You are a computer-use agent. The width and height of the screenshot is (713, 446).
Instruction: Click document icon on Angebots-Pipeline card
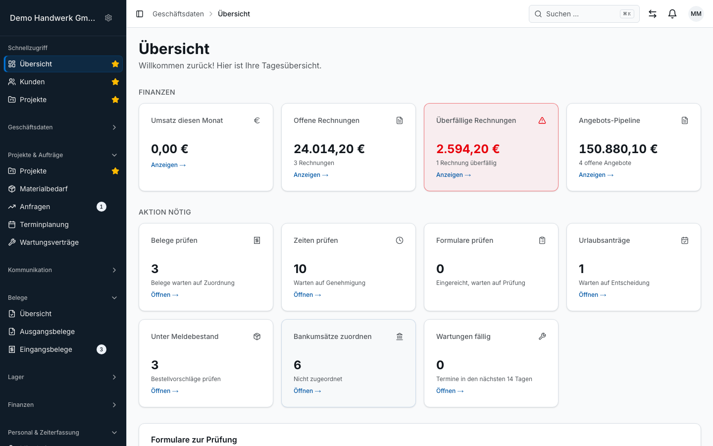click(685, 120)
